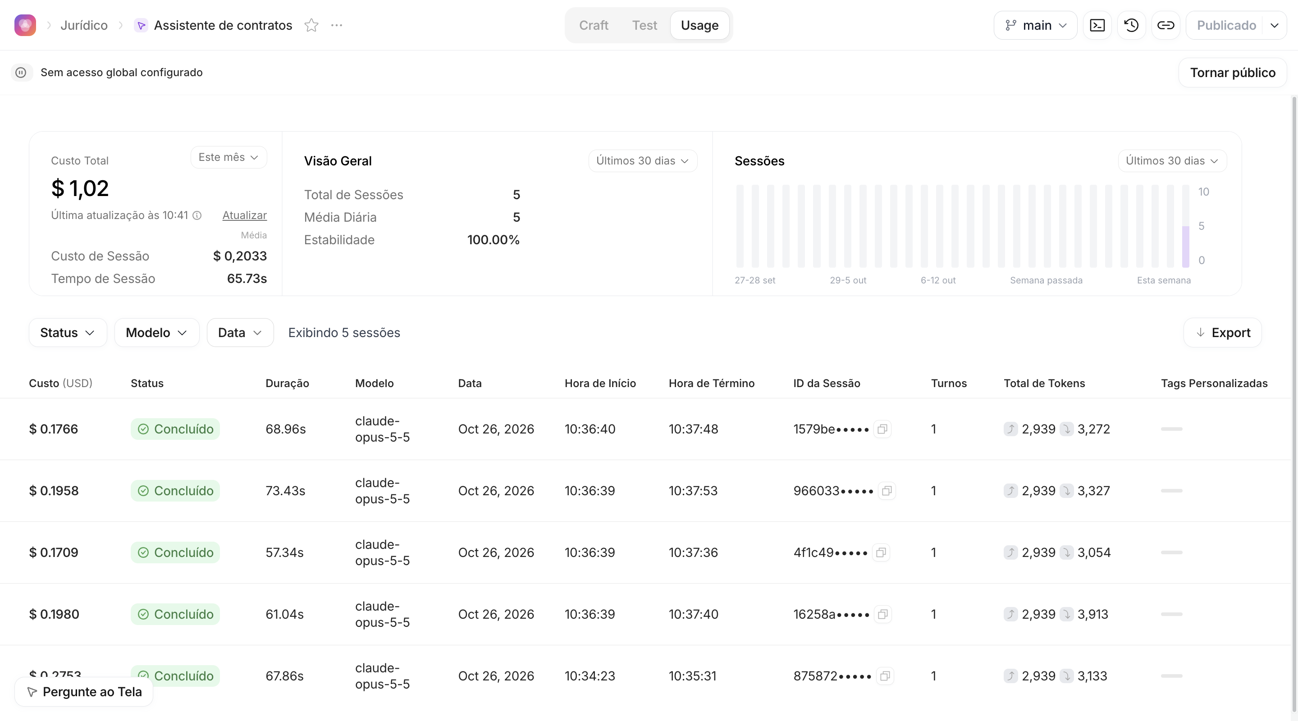Open version history clock icon
1298x721 pixels.
pyautogui.click(x=1131, y=25)
